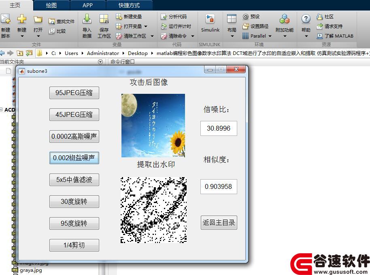Select graya.jpg in the Current Folder list
The image size is (370, 275).
[x=31, y=270]
